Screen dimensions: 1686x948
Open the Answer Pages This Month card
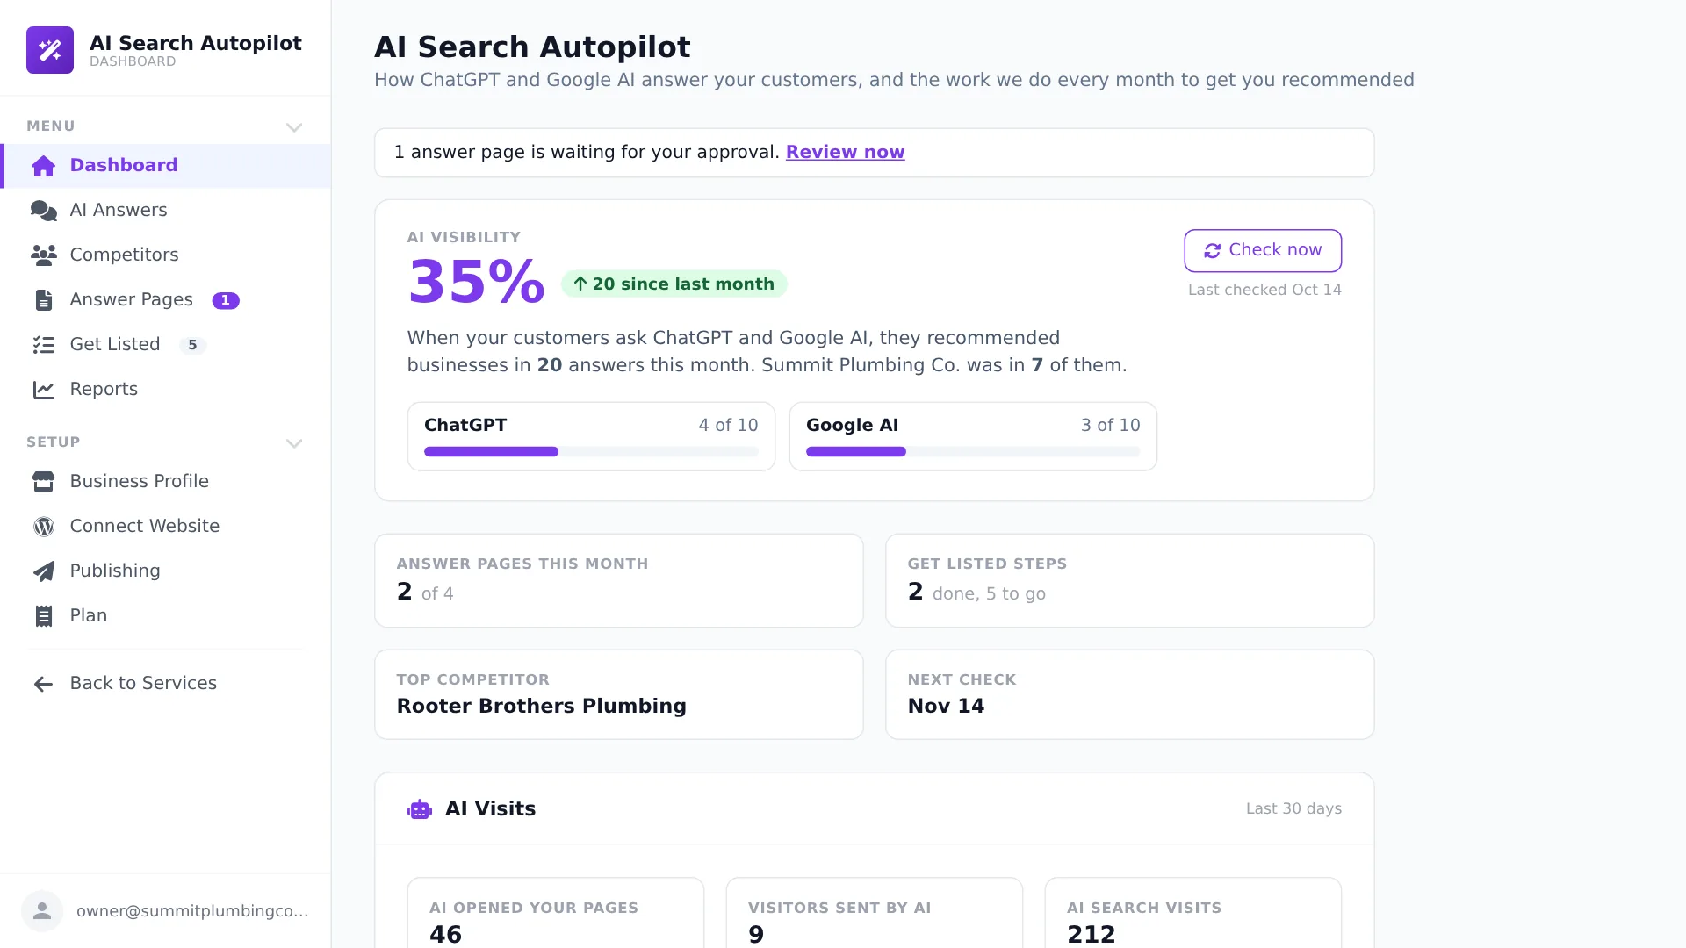[x=619, y=581]
